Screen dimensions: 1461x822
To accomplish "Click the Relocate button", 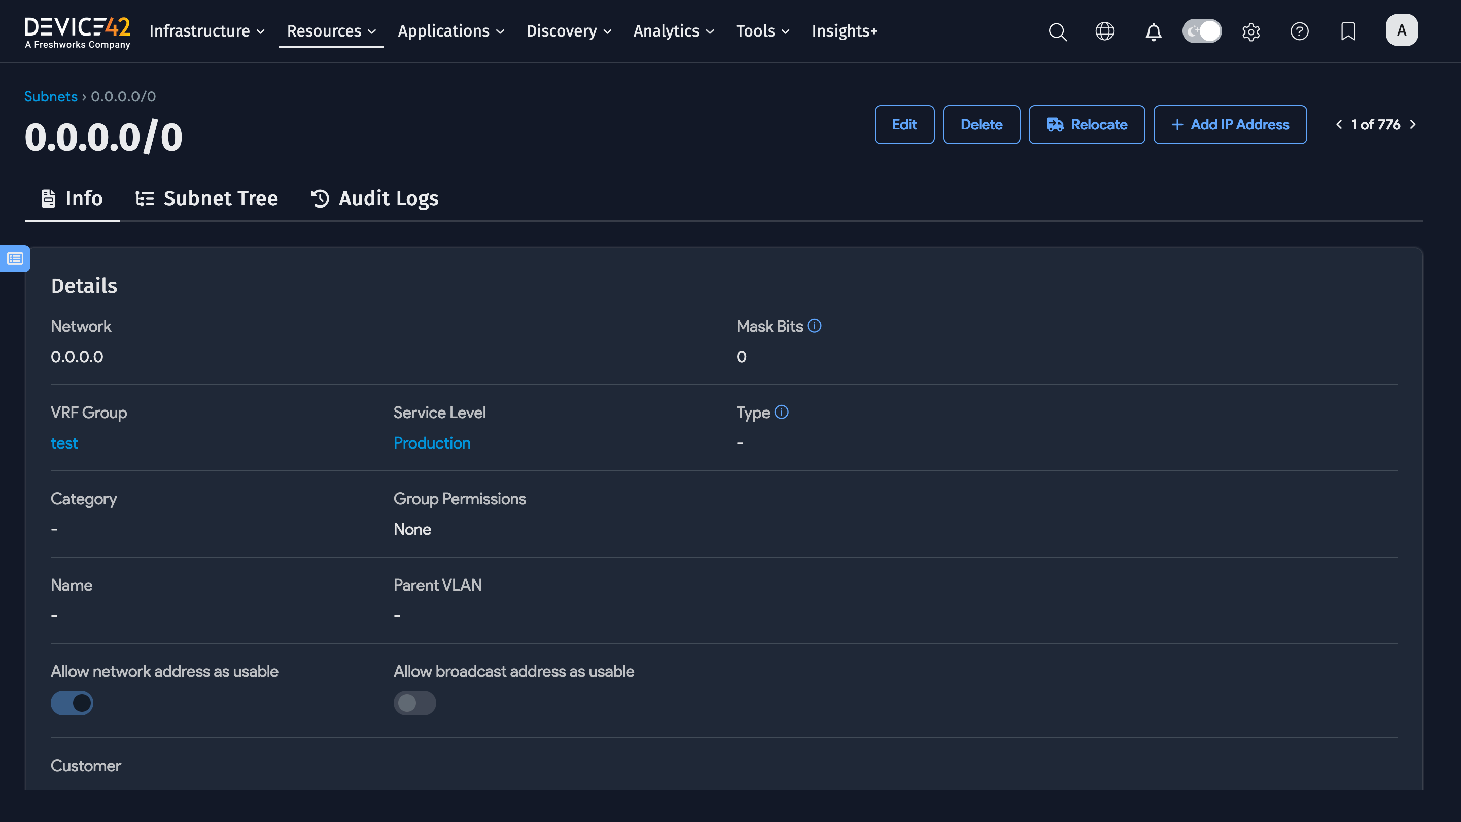I will 1086,124.
